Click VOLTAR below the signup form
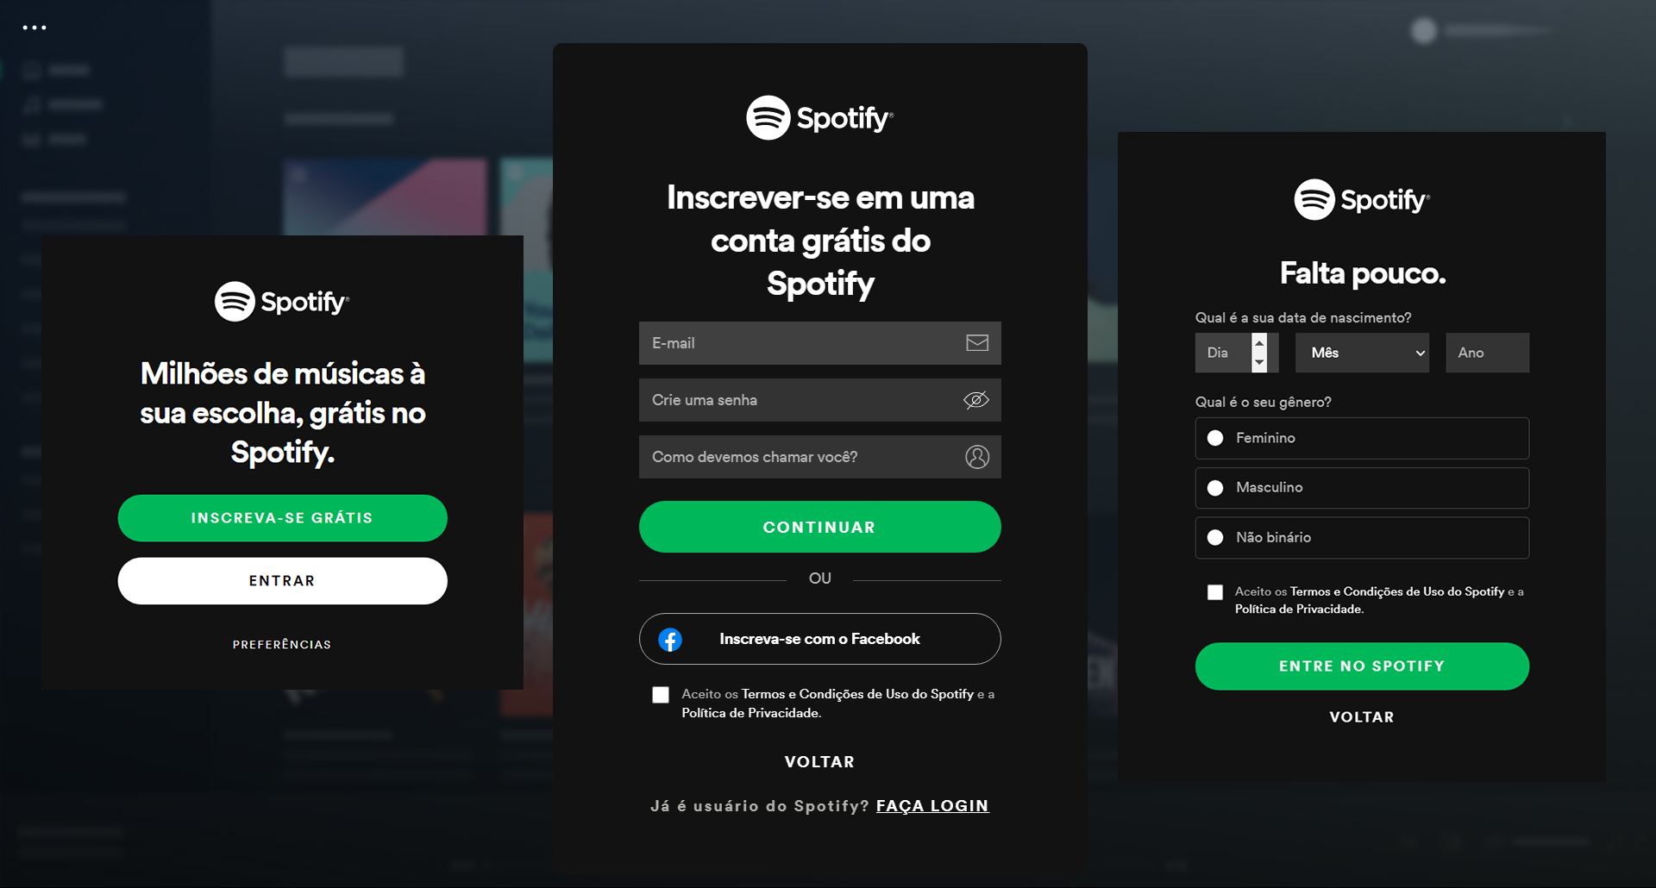 point(819,762)
